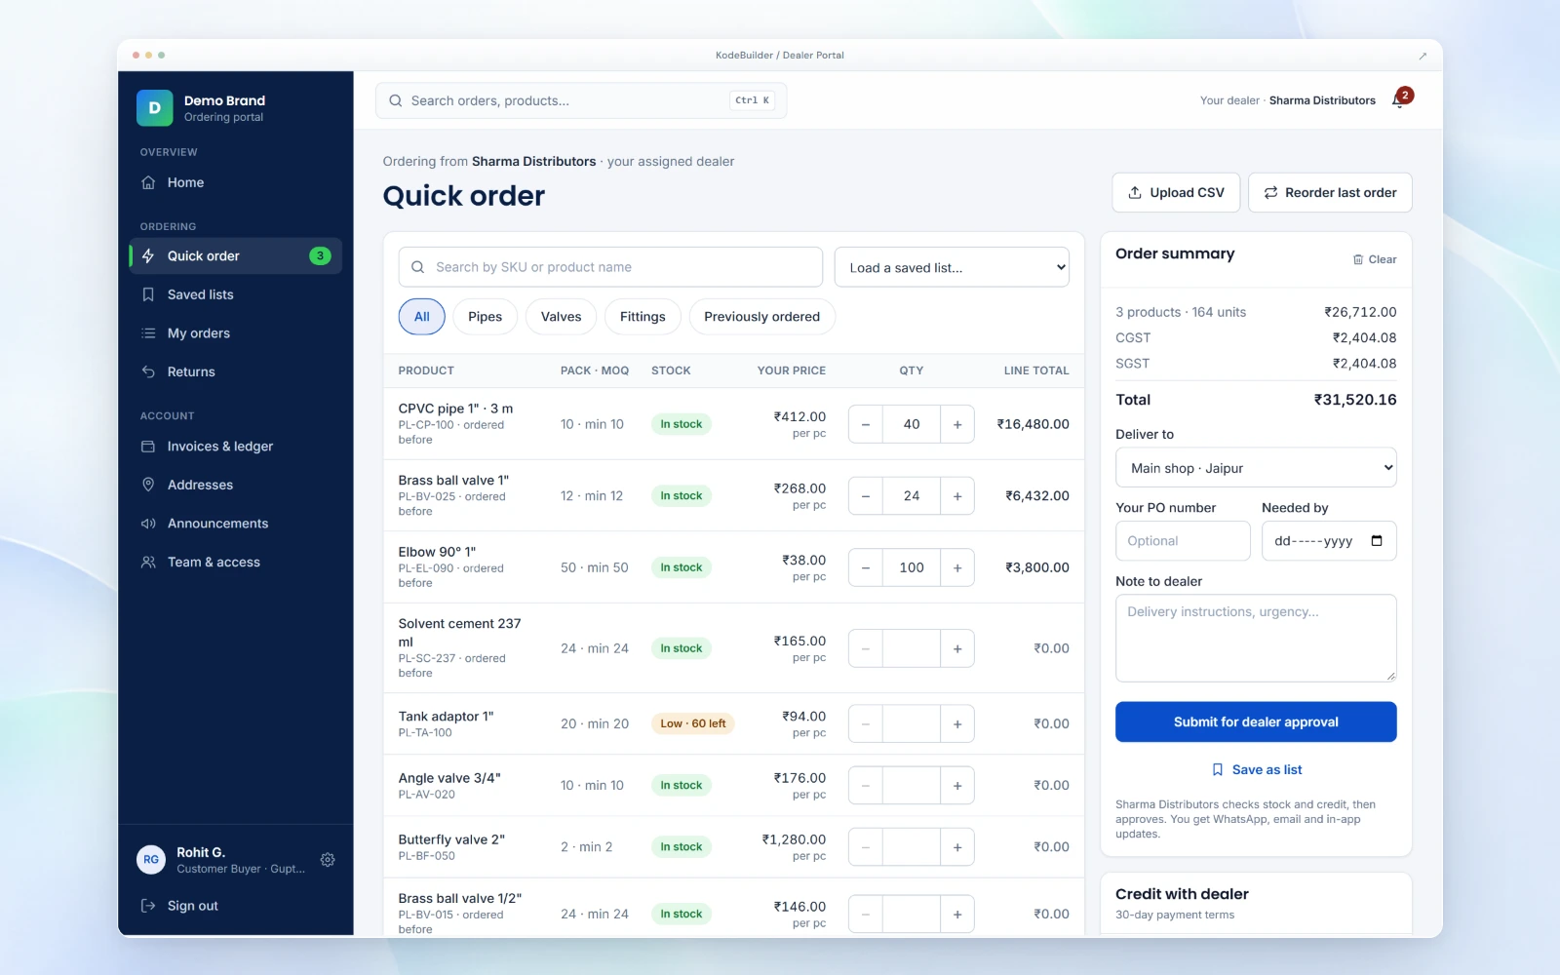1560x975 pixels.
Task: Click the Note to dealer textarea
Action: (x=1256, y=639)
